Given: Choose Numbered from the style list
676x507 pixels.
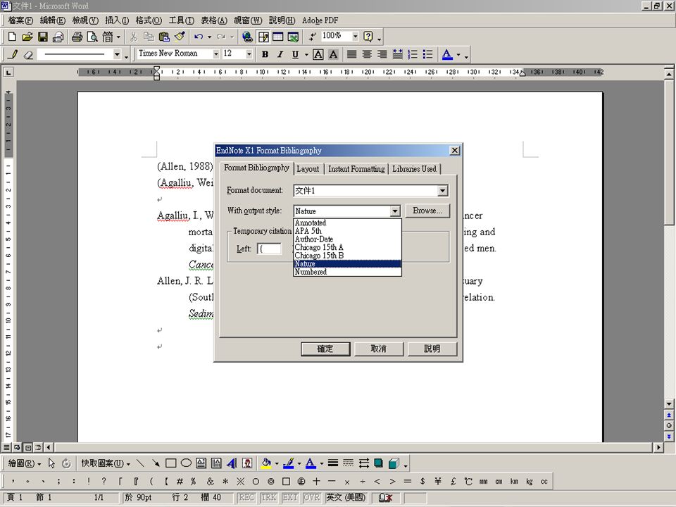Looking at the screenshot, I should pyautogui.click(x=347, y=272).
